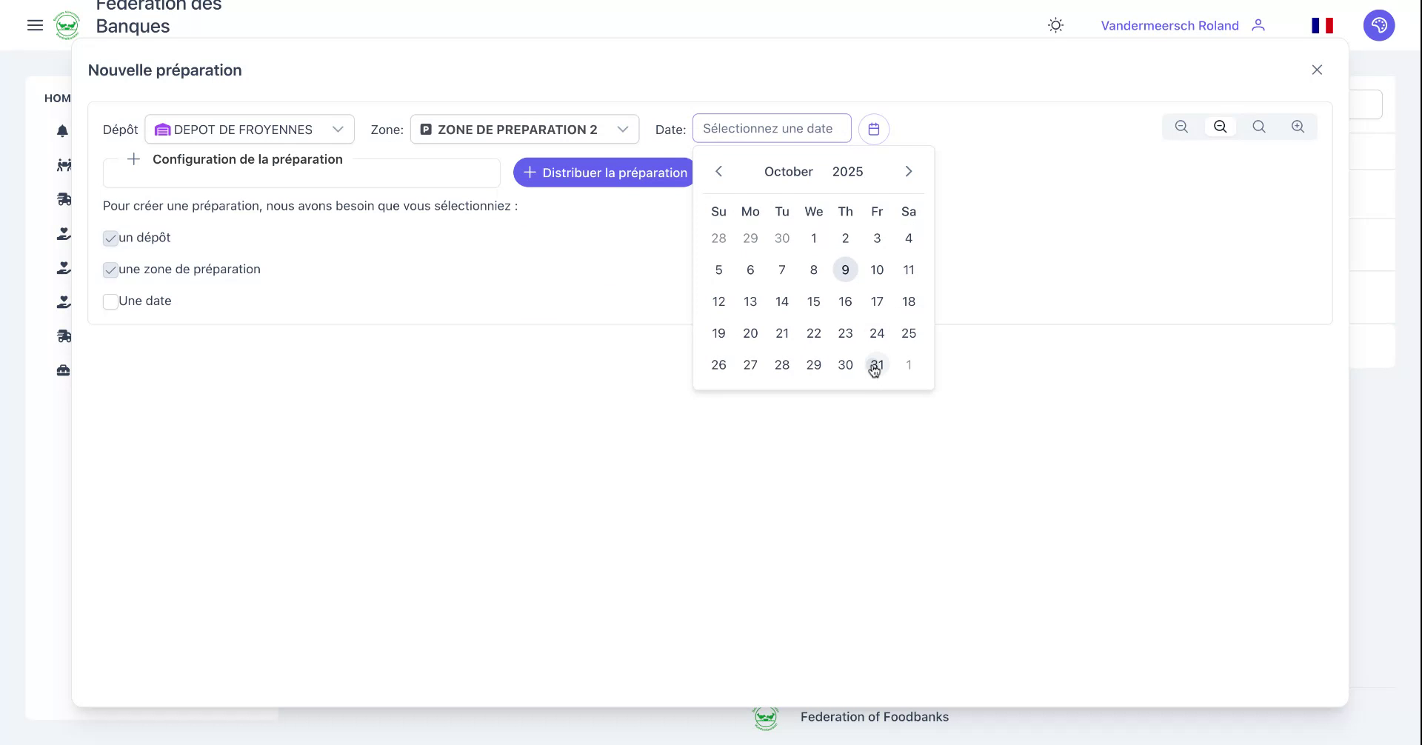Screen dimensions: 1422x745
Task: Open the Dépôt dropdown showing DEPOT DE FROYENNES
Action: pyautogui.click(x=250, y=129)
